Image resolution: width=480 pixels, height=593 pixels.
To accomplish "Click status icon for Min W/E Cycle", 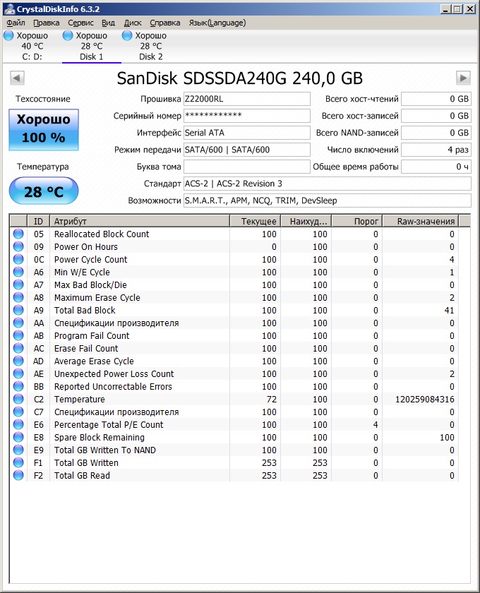I will (18, 272).
